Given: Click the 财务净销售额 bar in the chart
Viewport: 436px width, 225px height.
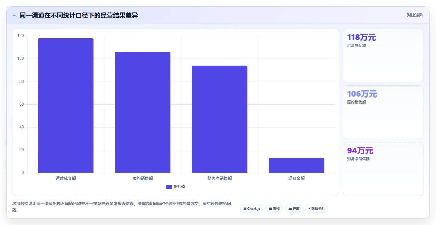Looking at the screenshot, I should (220, 119).
